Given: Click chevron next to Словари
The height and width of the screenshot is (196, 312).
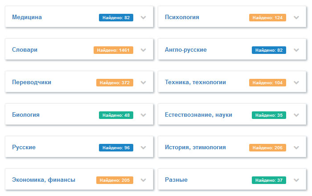Looking at the screenshot, I should [x=143, y=50].
